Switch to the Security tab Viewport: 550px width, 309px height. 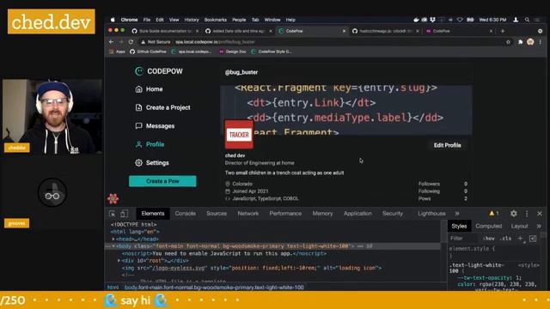(392, 214)
